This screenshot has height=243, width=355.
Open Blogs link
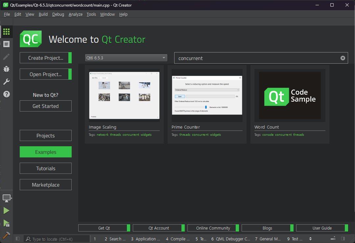(x=267, y=228)
